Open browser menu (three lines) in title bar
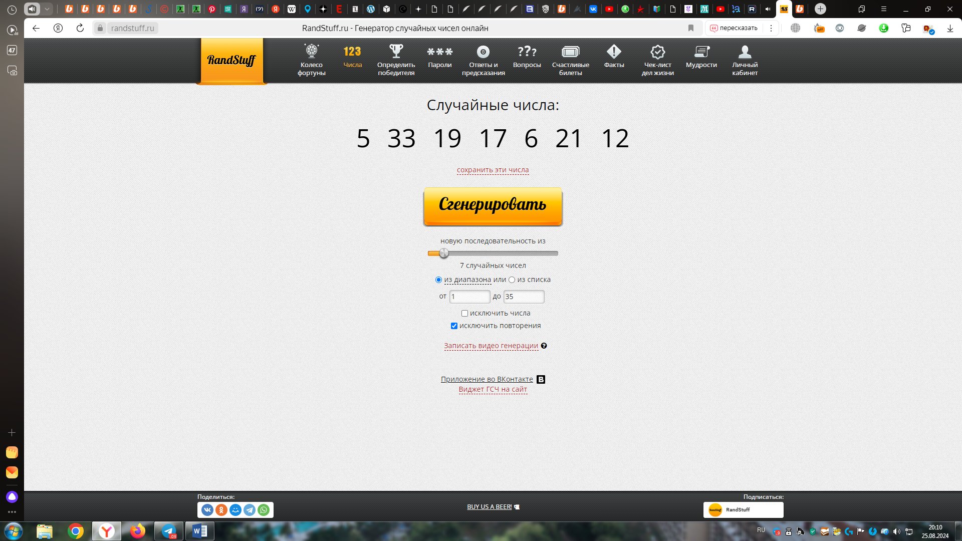Screen dimensions: 962x541 coord(884,9)
